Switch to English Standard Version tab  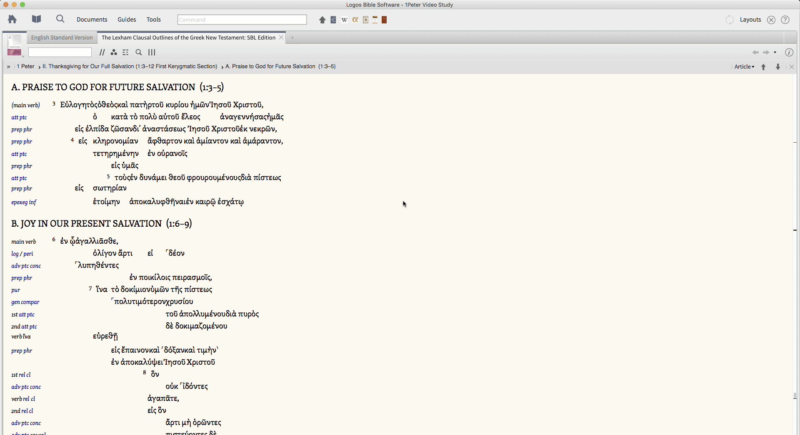click(62, 37)
